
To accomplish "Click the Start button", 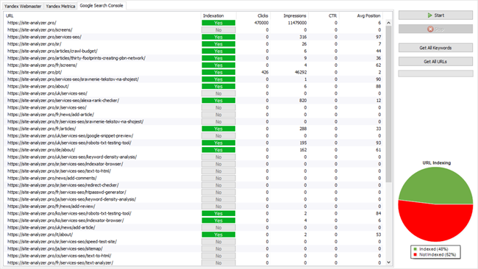I will (435, 15).
